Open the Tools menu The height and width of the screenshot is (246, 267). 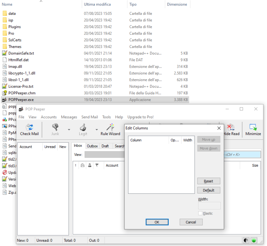tap(106, 117)
